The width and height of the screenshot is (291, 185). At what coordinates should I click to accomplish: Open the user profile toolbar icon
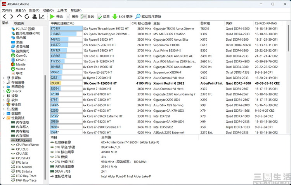point(34,17)
